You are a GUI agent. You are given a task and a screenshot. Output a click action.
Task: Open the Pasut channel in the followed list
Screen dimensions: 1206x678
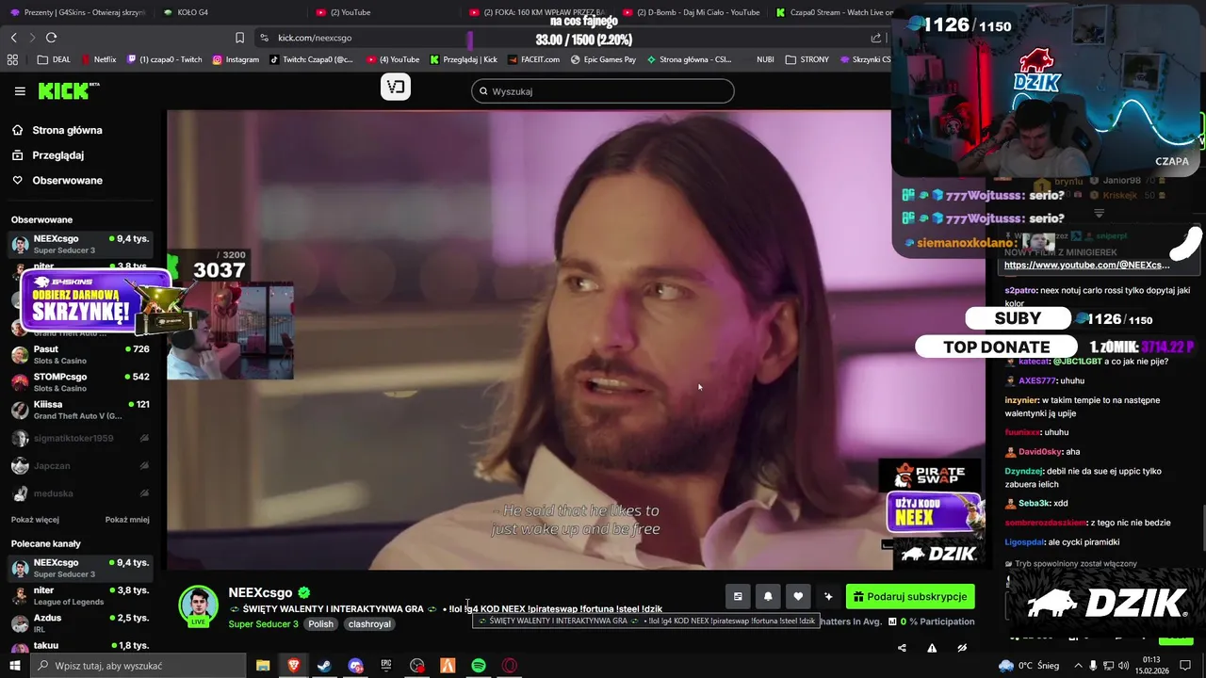coord(80,354)
